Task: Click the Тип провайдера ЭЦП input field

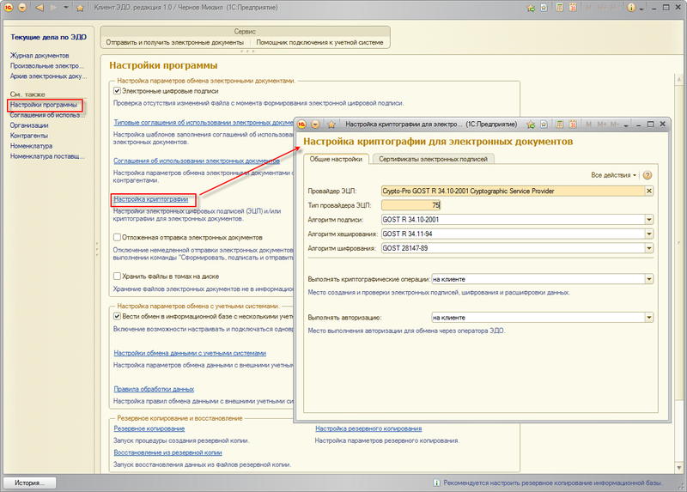Action: tap(410, 205)
